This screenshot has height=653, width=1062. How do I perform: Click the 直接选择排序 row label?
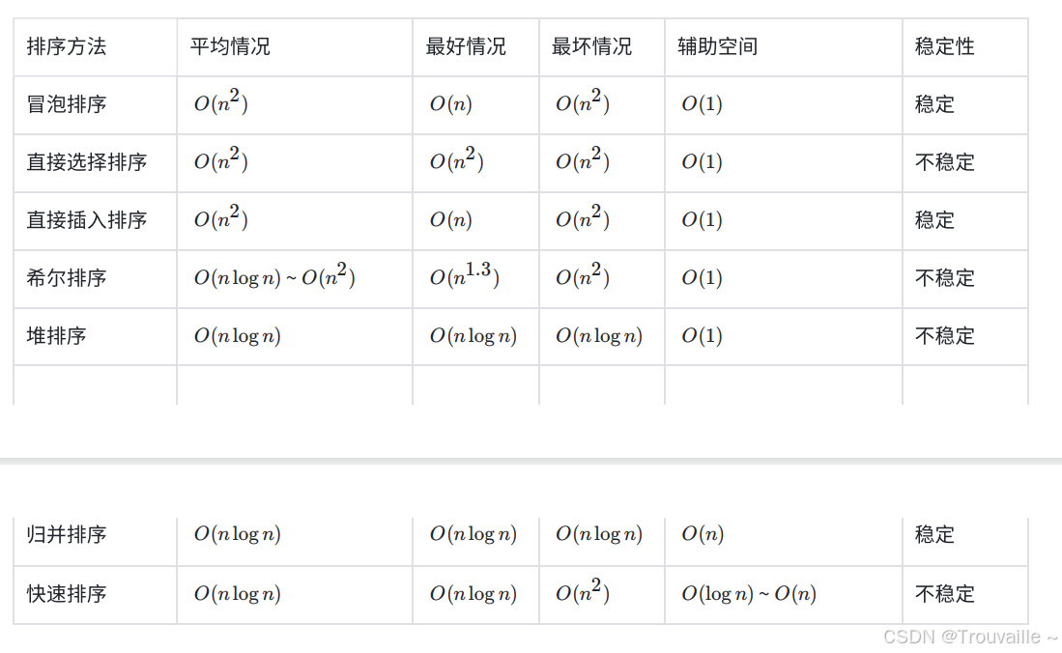87,162
